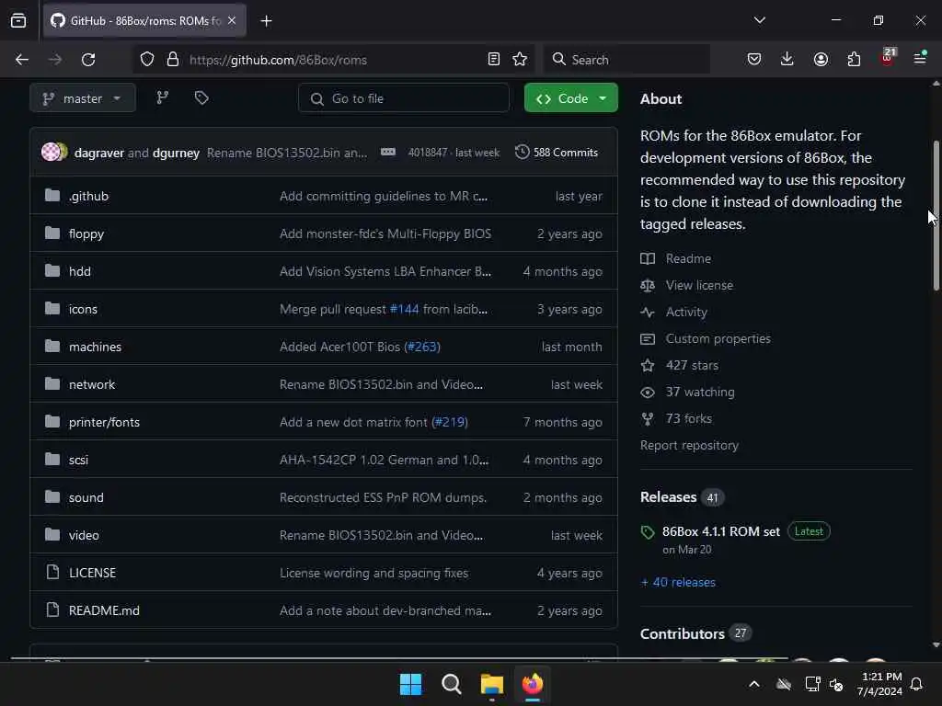The image size is (942, 706).
Task: Open the Windows Start menu
Action: click(x=411, y=684)
